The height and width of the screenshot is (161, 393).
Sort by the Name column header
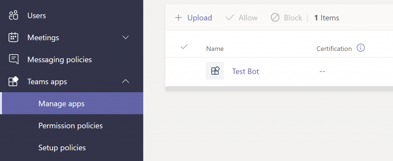click(215, 49)
